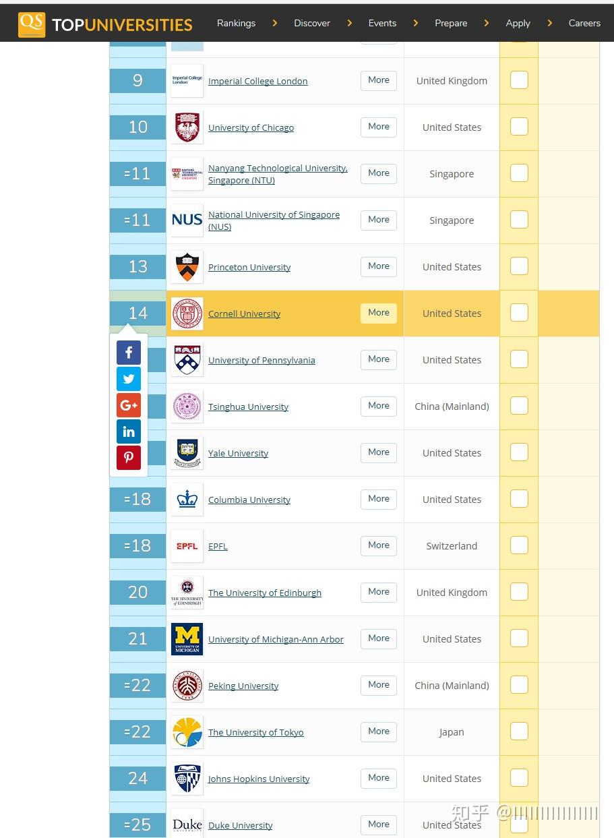This screenshot has height=838, width=614.
Task: Open Yale University link
Action: [238, 453]
